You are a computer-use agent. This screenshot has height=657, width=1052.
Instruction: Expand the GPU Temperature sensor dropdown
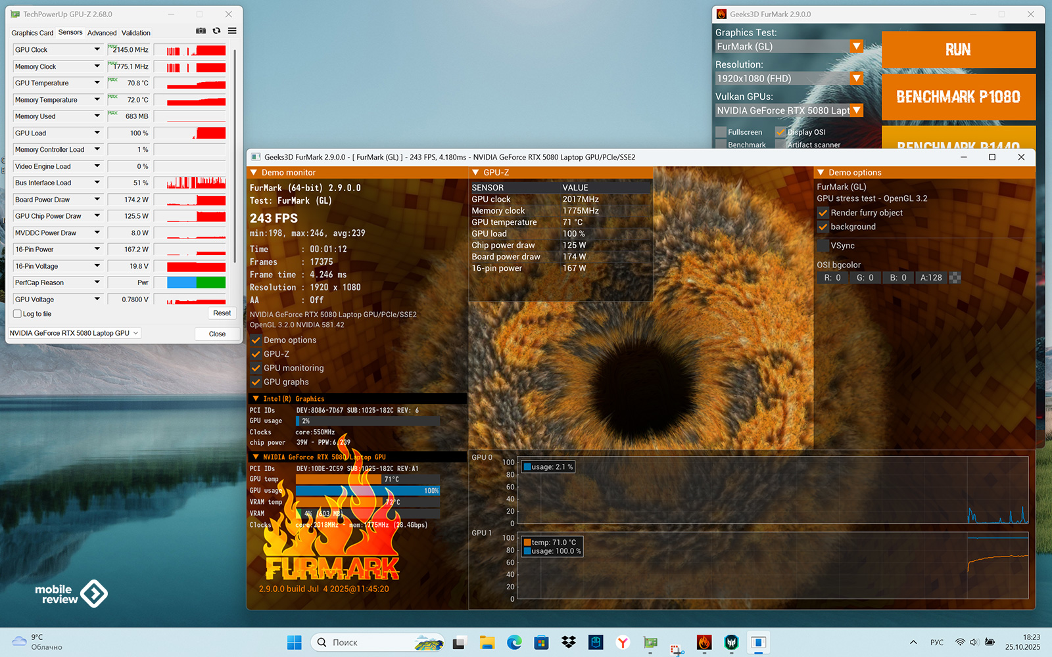pos(97,83)
